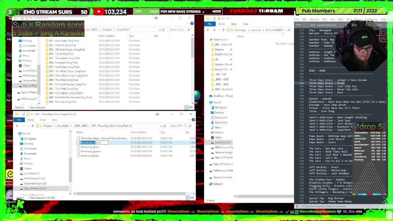The width and height of the screenshot is (393, 221).
Task: Click search box in Three Days Grace window
Action: [181, 126]
